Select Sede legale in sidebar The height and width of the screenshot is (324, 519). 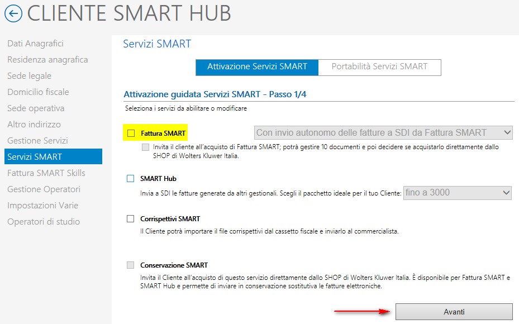(x=30, y=76)
